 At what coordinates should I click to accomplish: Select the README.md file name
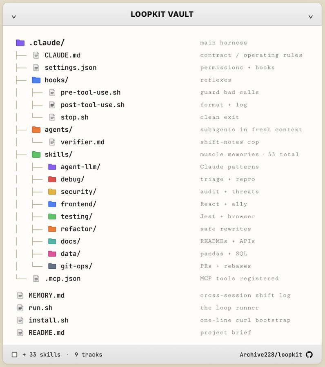click(x=47, y=333)
